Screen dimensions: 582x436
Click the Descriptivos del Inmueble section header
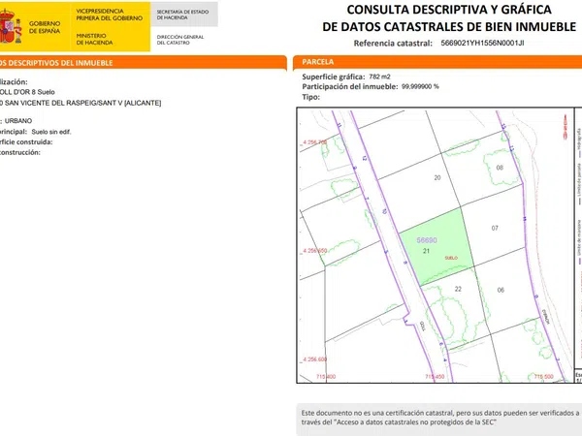pos(58,62)
